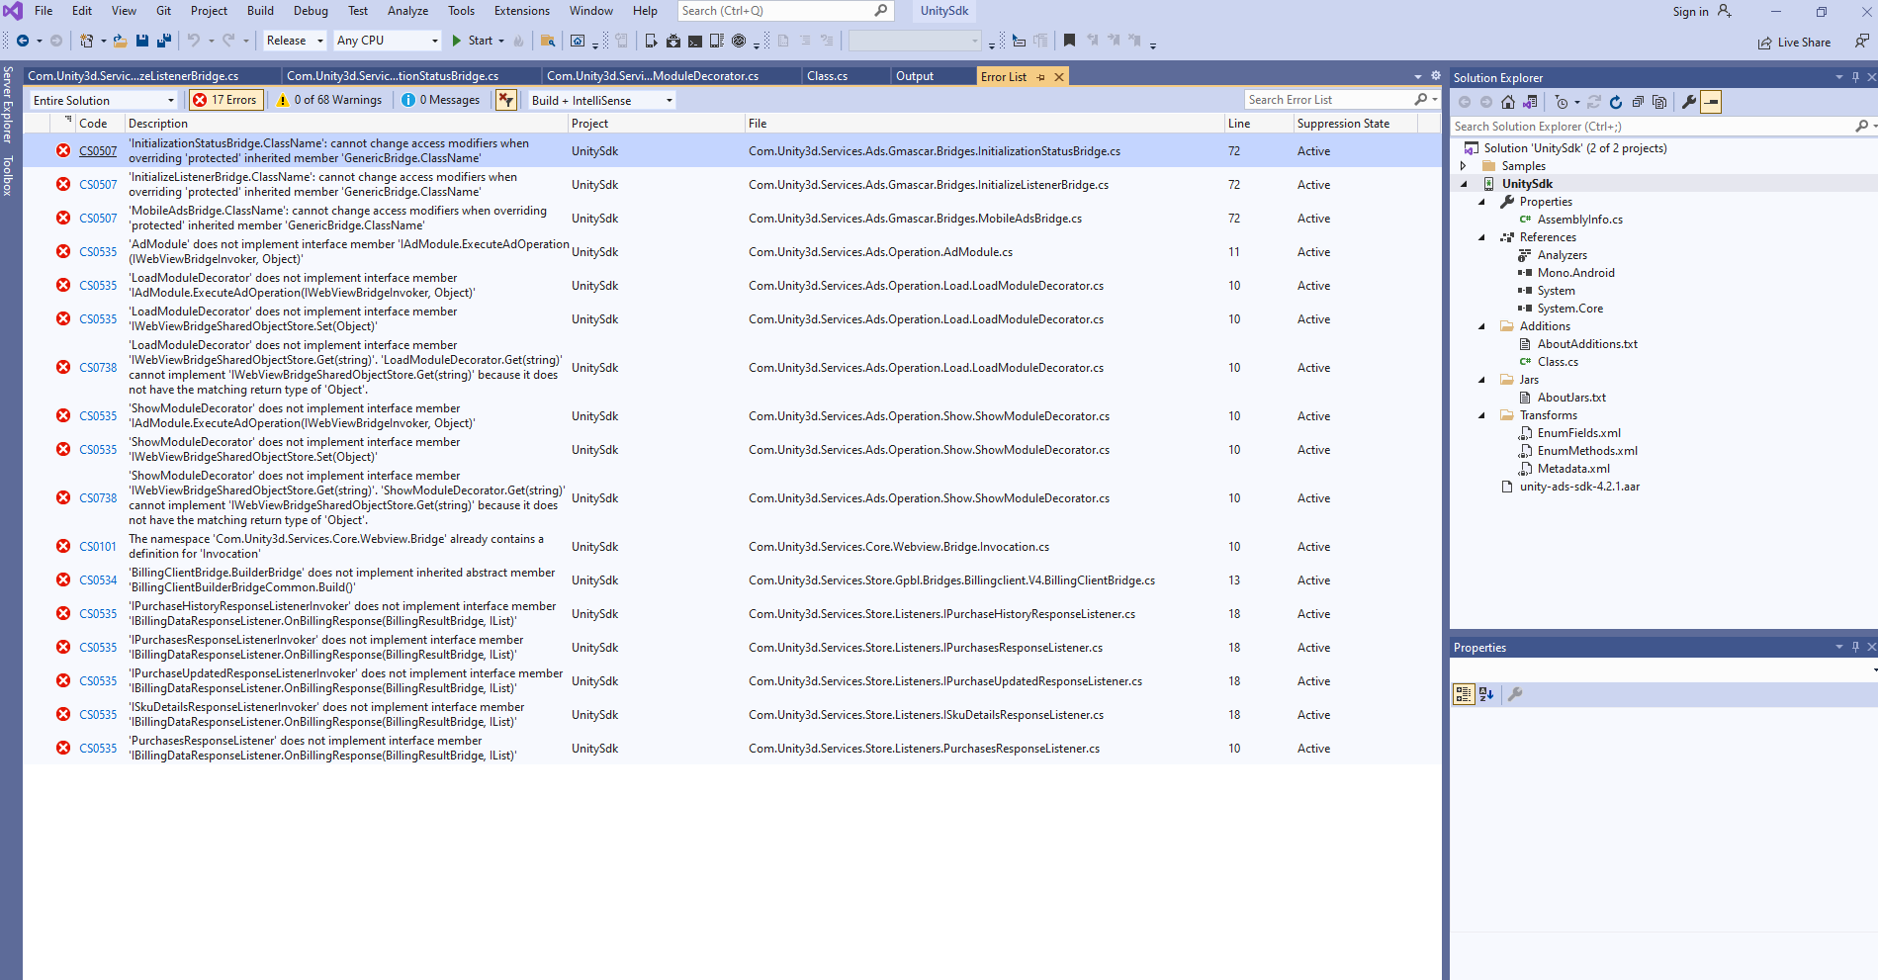Collapse the Additions folder node
The image size is (1878, 980).
click(1481, 326)
